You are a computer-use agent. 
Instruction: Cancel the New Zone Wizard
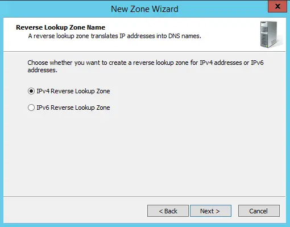point(259,211)
